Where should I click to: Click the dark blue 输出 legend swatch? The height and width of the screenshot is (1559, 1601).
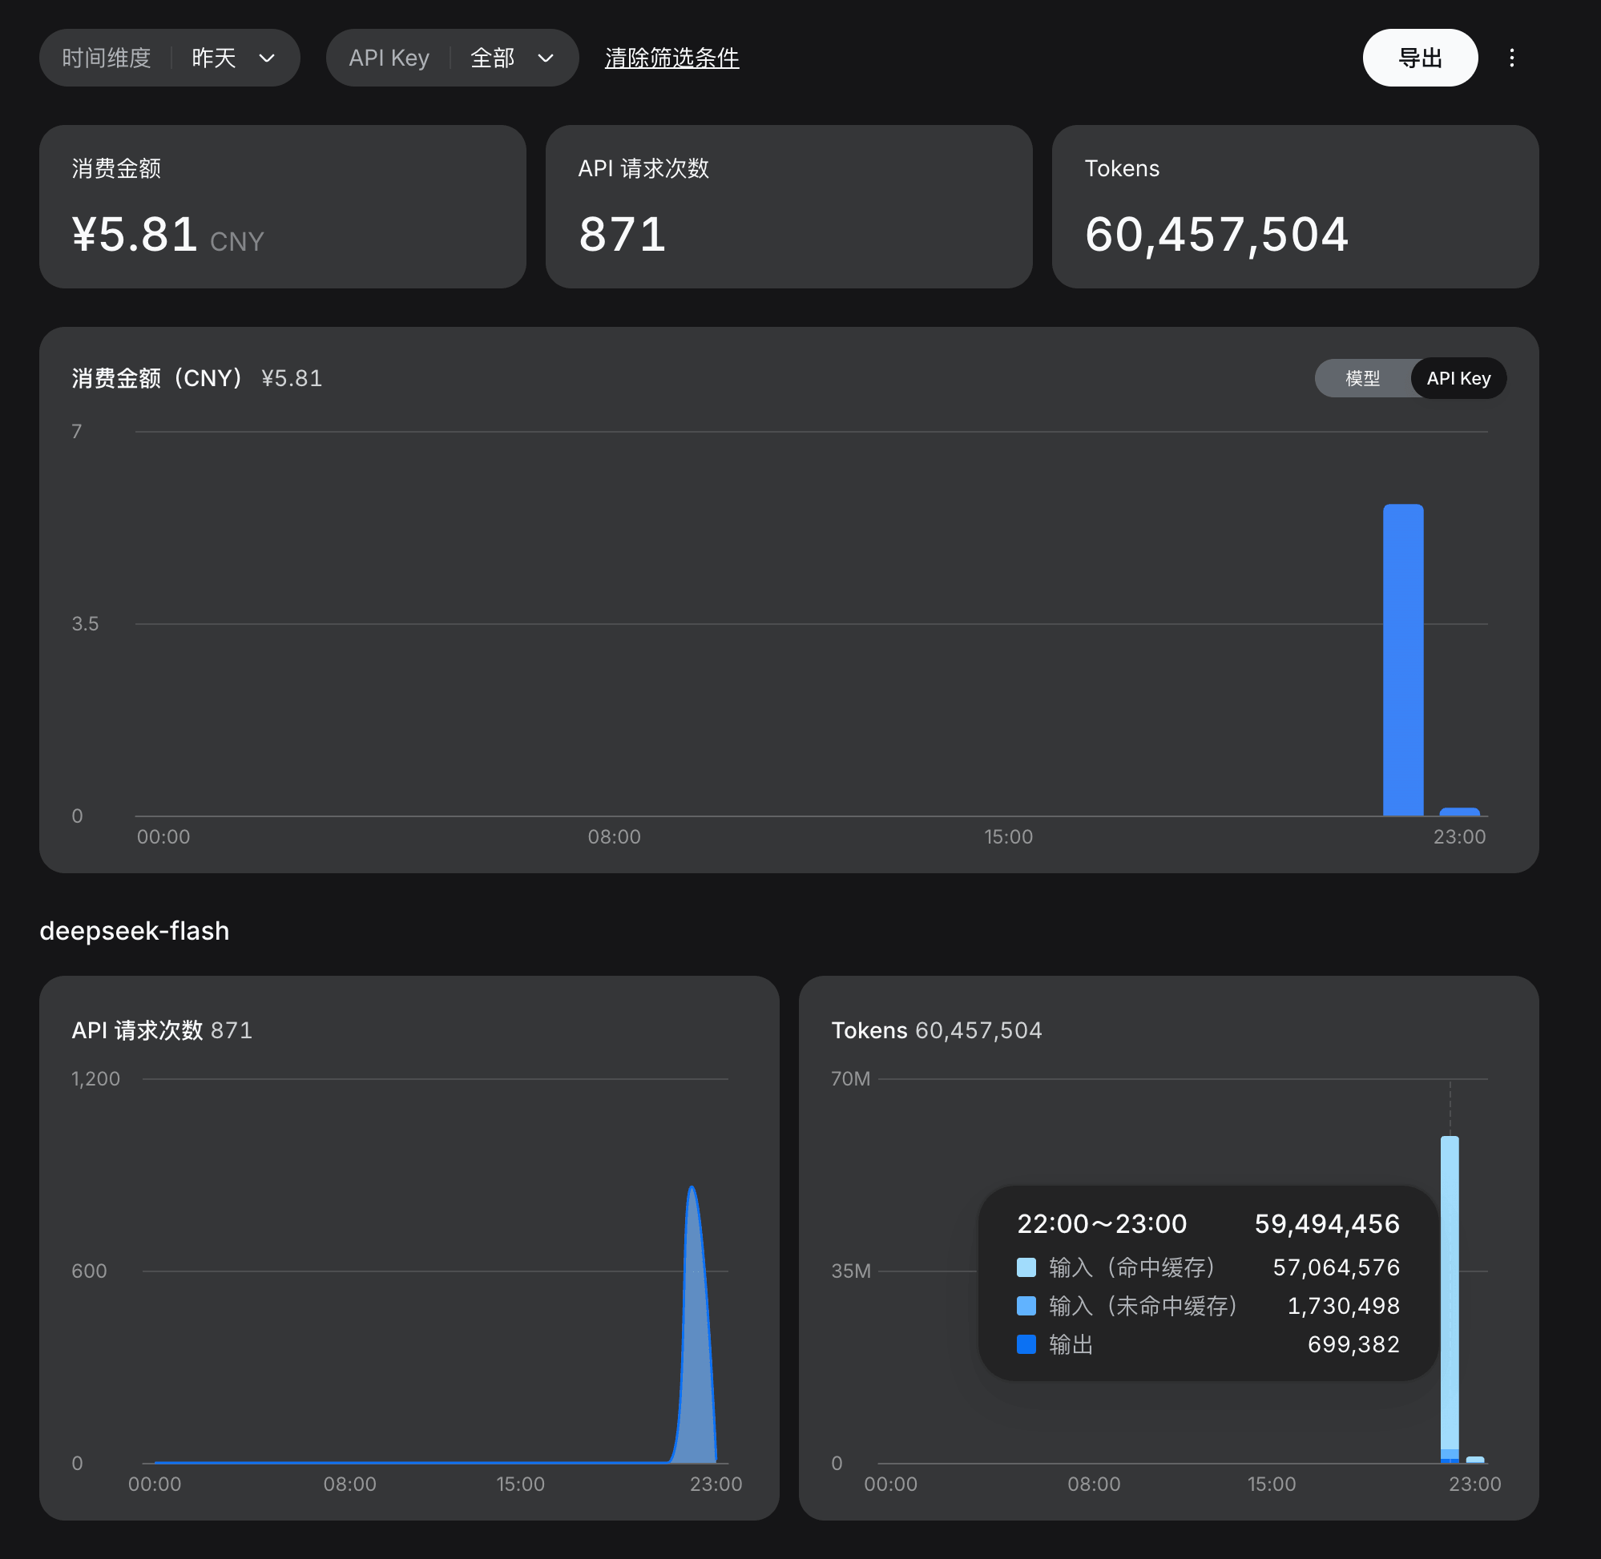1026,1343
